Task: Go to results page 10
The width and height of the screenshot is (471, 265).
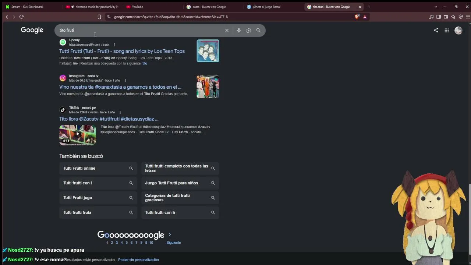Action: (x=151, y=243)
